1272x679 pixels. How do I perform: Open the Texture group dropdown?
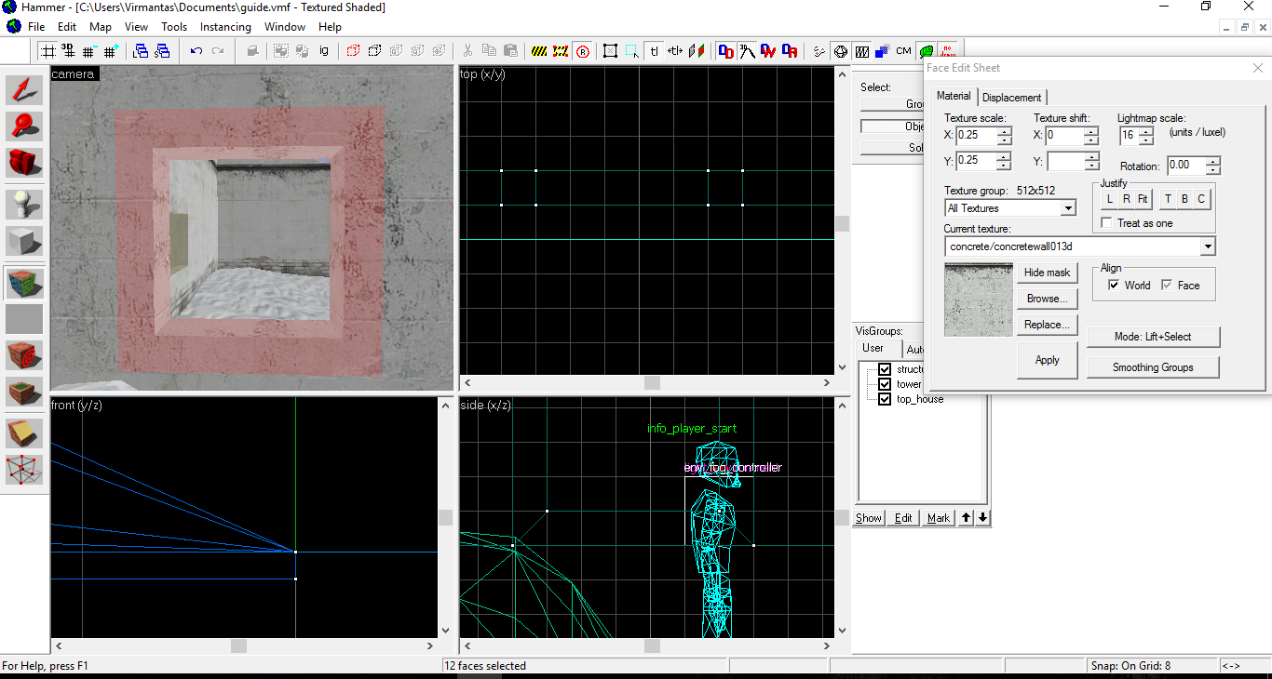1068,208
